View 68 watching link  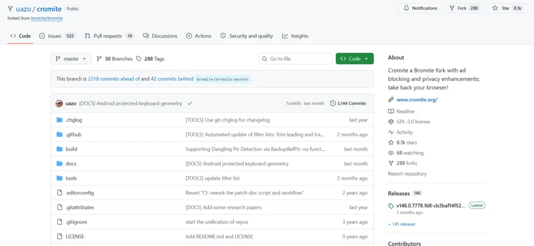410,153
